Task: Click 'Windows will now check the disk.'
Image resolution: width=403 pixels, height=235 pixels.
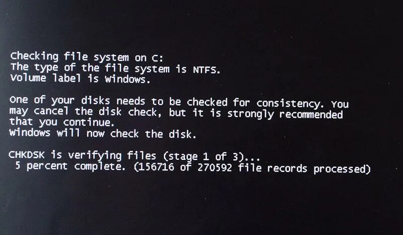Action: [x=103, y=133]
